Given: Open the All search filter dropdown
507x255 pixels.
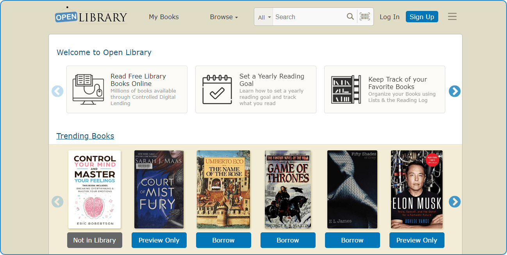Looking at the screenshot, I should point(264,17).
